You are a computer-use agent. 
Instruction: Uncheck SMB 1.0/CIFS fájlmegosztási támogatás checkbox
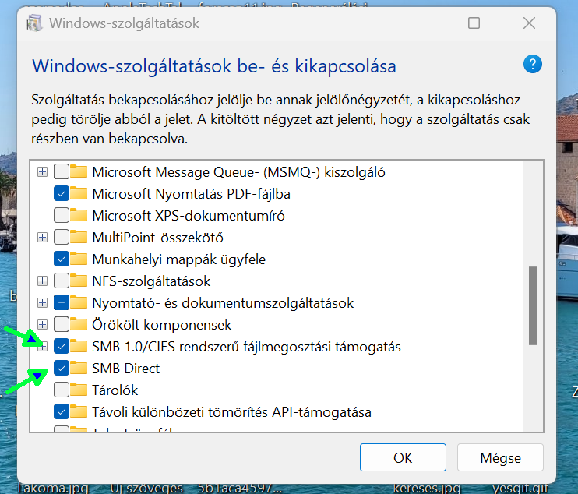(x=62, y=346)
